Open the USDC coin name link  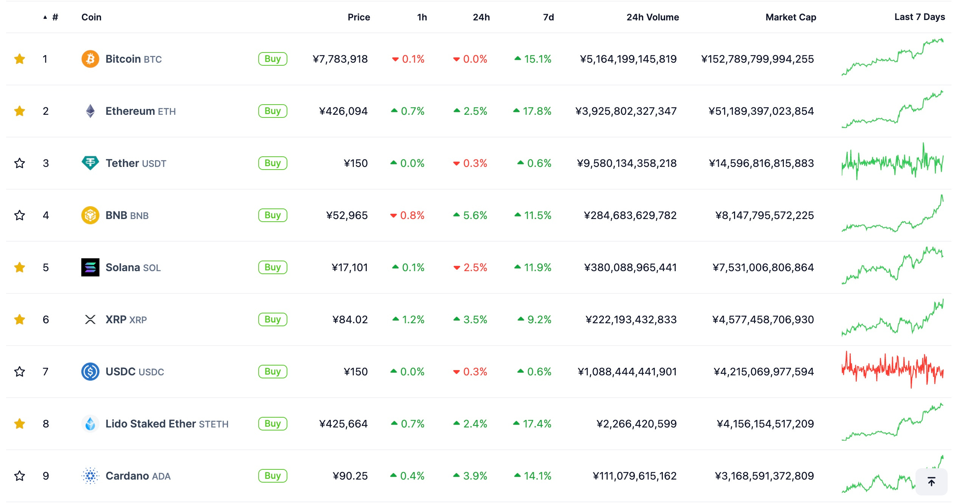pos(135,372)
